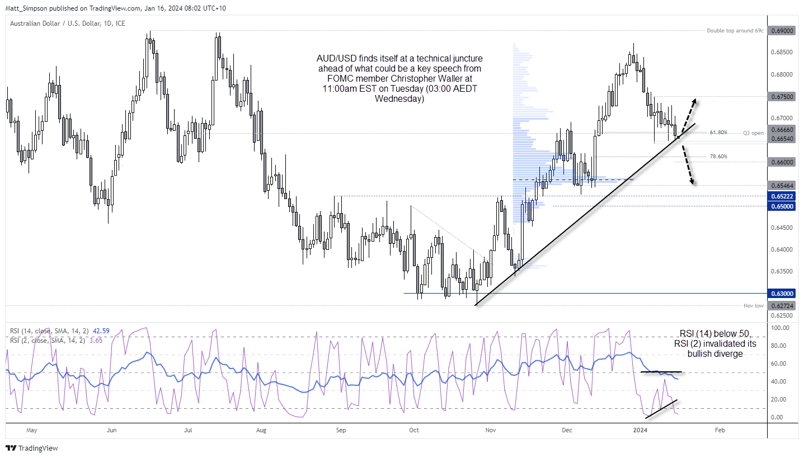
Task: Click the Sep label on time axis
Action: pos(342,431)
